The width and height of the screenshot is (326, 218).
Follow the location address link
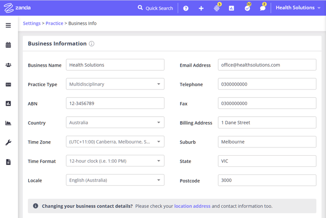192,206
